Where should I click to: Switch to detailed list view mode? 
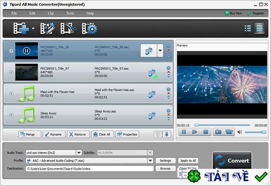(x=259, y=28)
